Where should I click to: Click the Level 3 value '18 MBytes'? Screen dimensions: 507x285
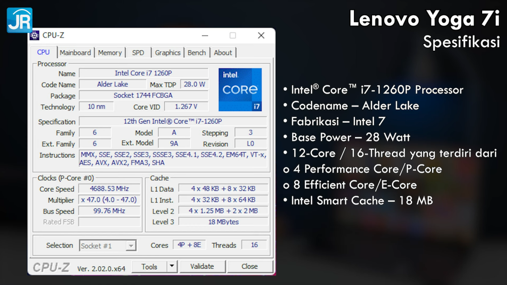pos(223,222)
